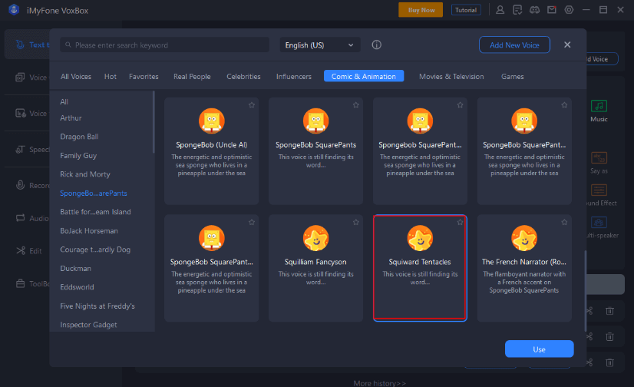
Task: Click the Say as icon in right panel
Action: tap(599, 157)
